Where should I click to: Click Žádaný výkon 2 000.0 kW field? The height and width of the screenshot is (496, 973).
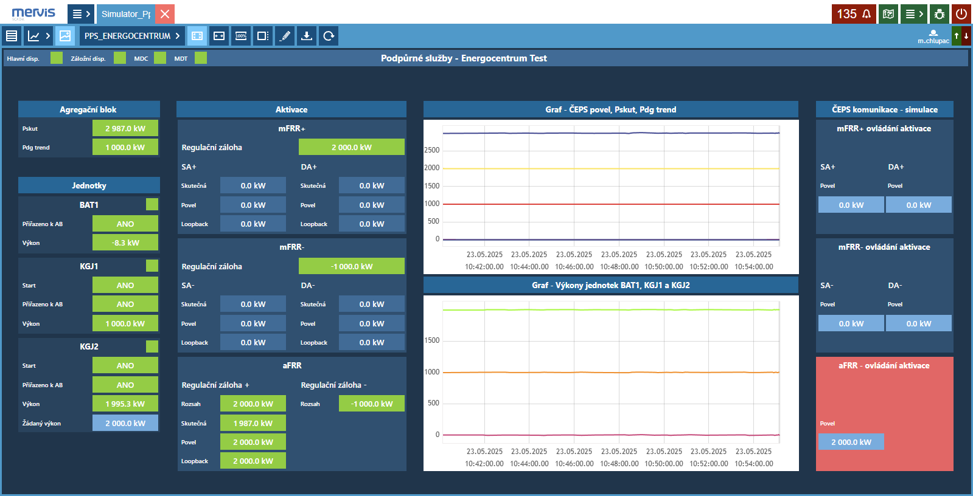(x=125, y=423)
